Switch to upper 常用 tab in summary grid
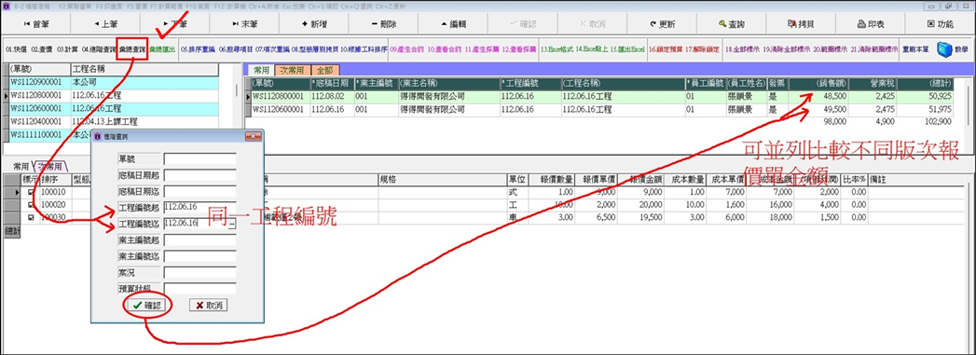Image resolution: width=976 pixels, height=355 pixels. [x=261, y=70]
